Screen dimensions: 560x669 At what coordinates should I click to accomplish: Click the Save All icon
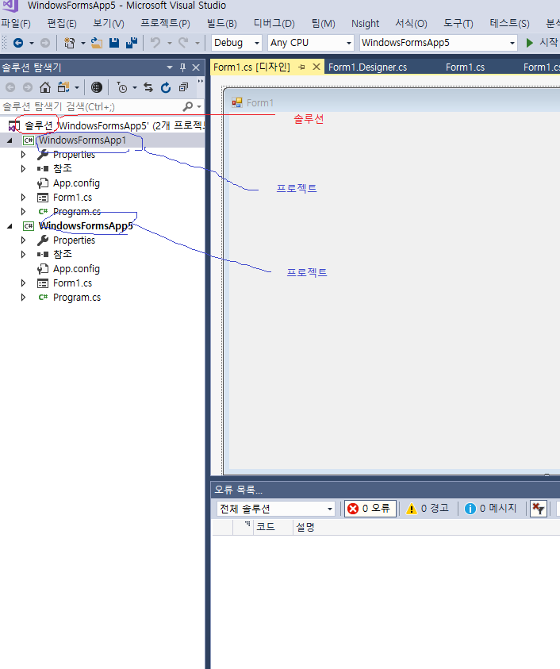click(x=132, y=43)
